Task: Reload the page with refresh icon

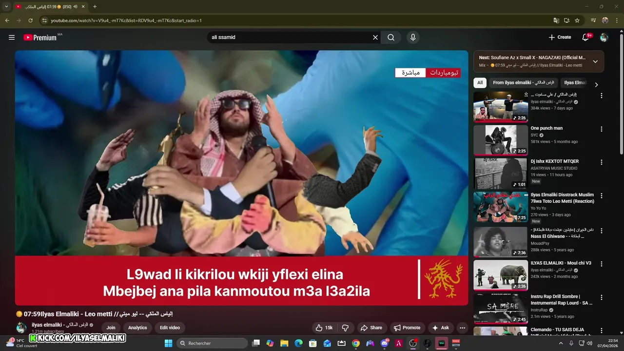Action: click(x=30, y=20)
